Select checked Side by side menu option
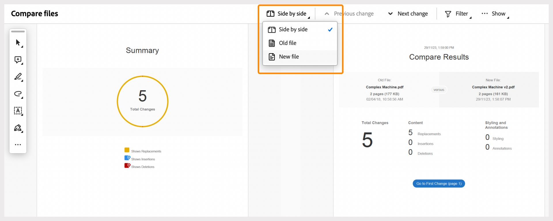This screenshot has width=553, height=221. click(x=300, y=30)
